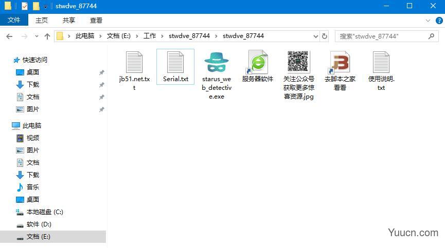Focus the search stwdve_87744 box

coord(386,36)
